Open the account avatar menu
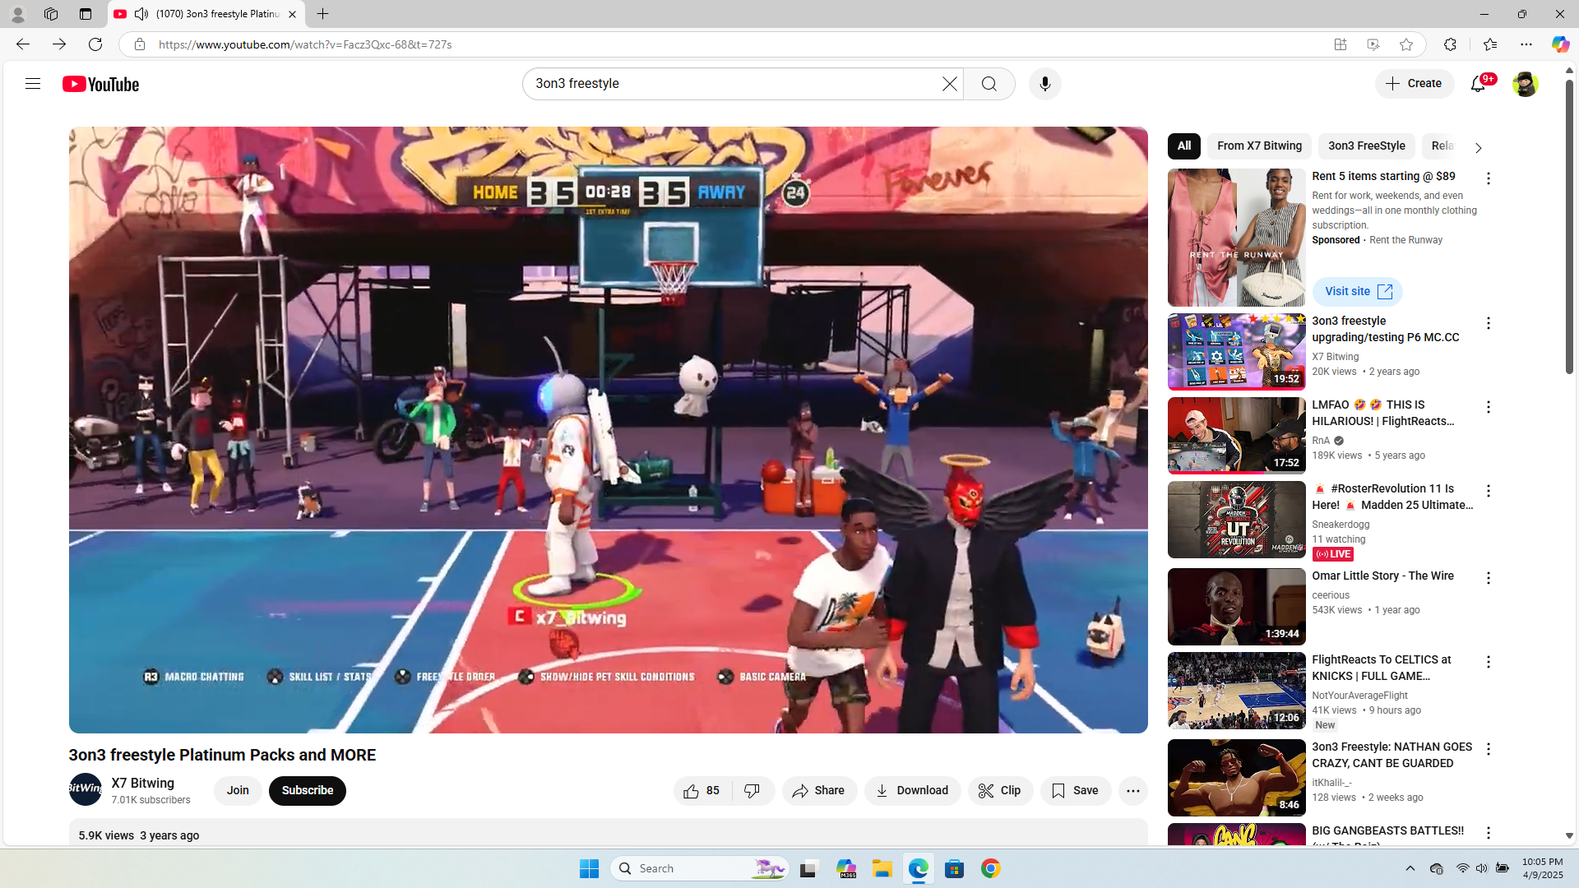The width and height of the screenshot is (1579, 888). (x=1525, y=84)
